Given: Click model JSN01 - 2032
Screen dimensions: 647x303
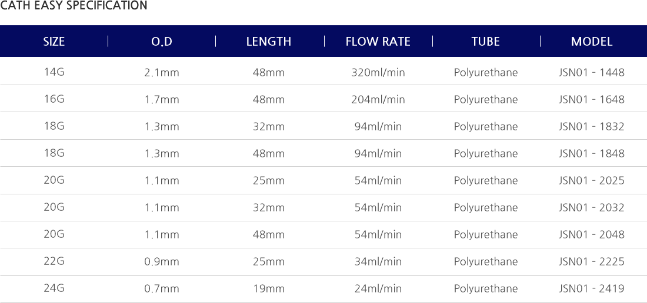Looking at the screenshot, I should (x=592, y=207).
